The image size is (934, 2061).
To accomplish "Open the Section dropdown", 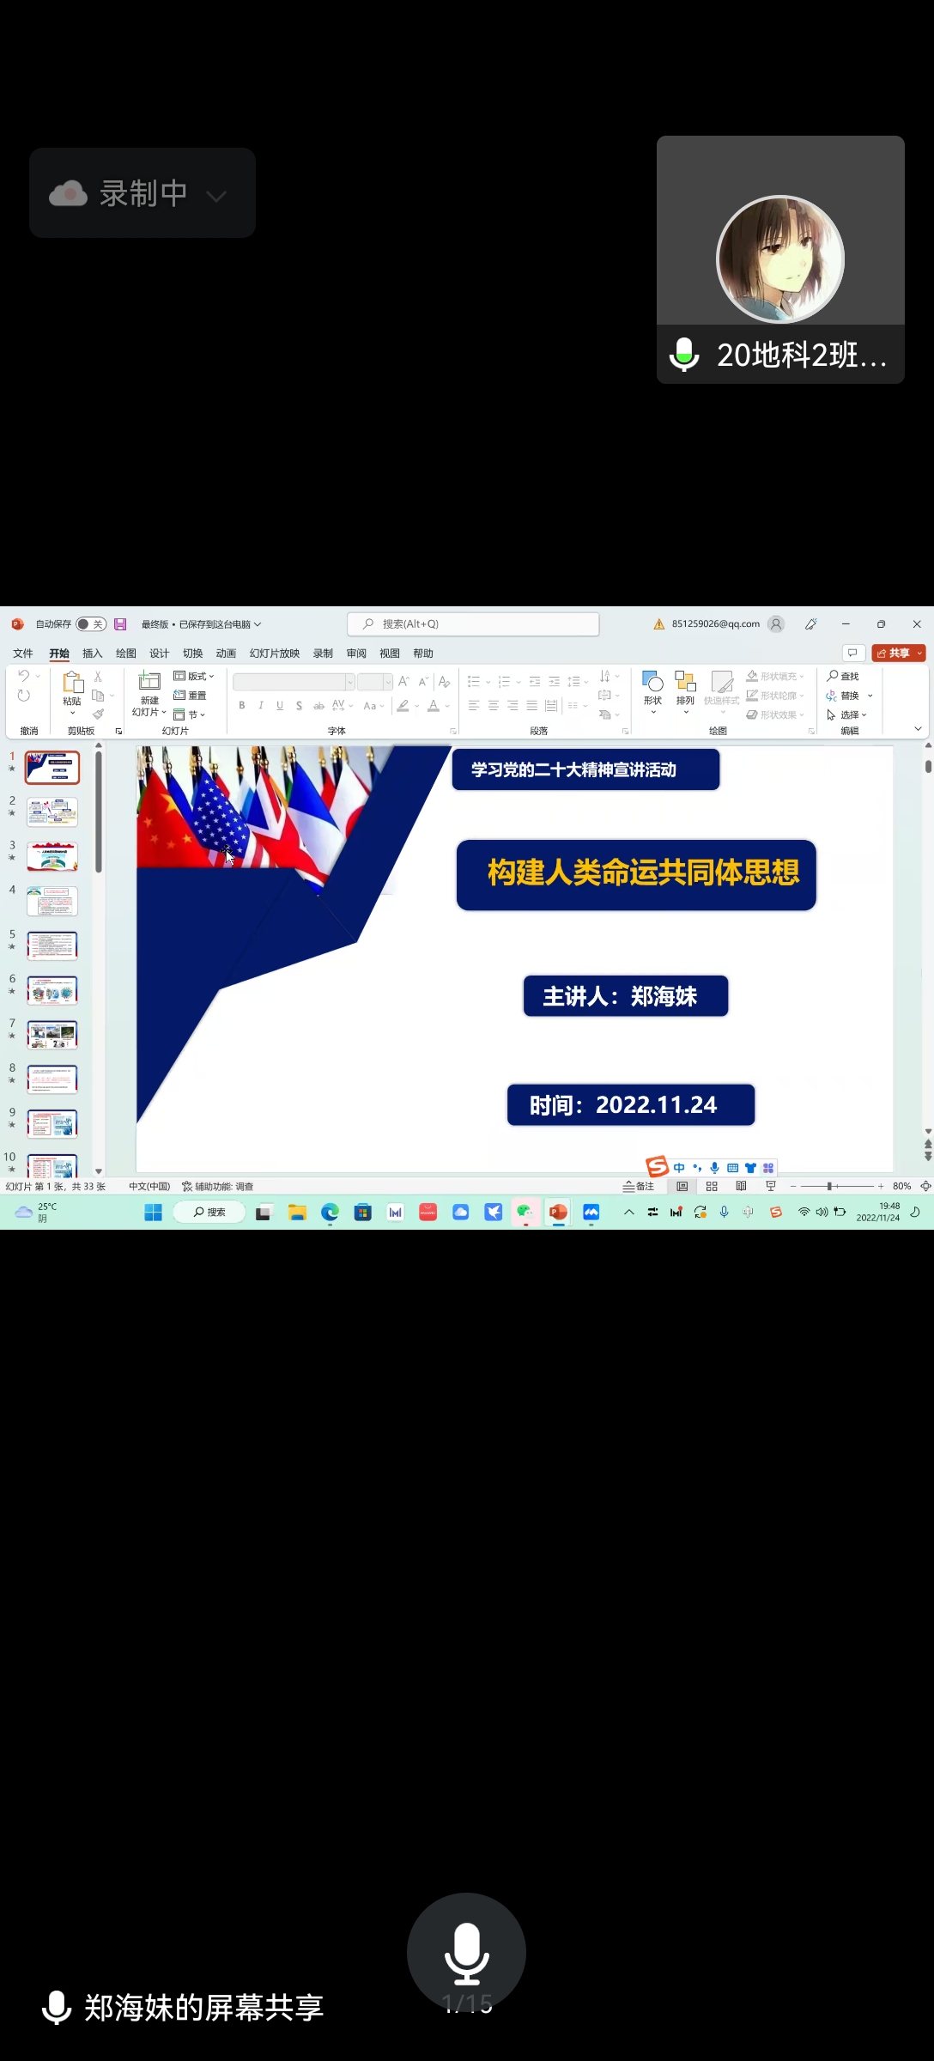I will [x=190, y=714].
